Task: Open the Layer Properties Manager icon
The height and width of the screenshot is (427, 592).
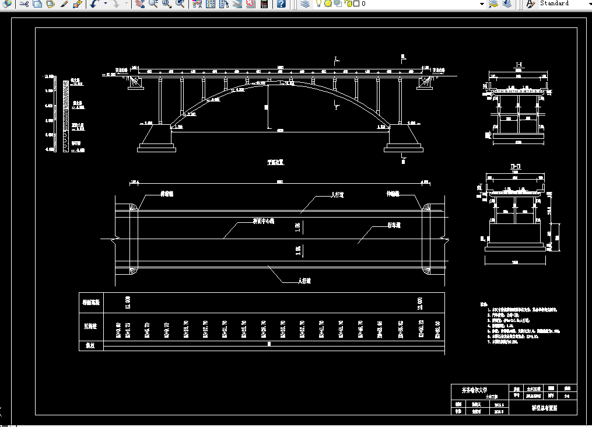Action: click(305, 3)
